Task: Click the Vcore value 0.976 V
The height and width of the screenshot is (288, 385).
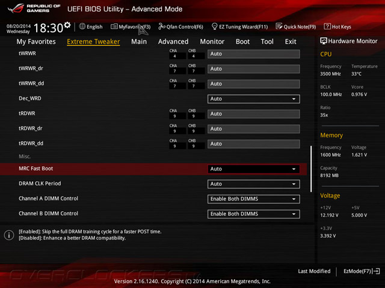Action: [359, 94]
